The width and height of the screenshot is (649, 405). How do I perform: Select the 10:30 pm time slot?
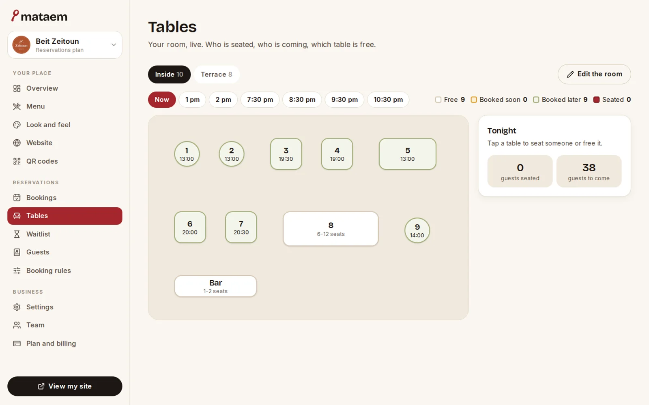388,100
